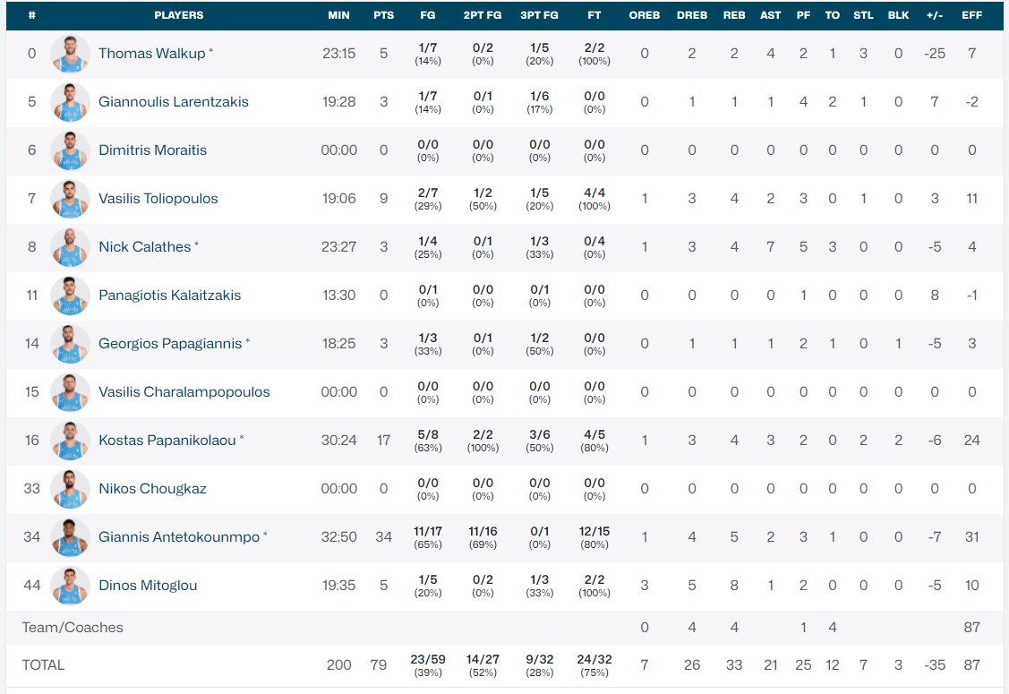Open the Vasilis Toliopoulos player link

(x=158, y=198)
